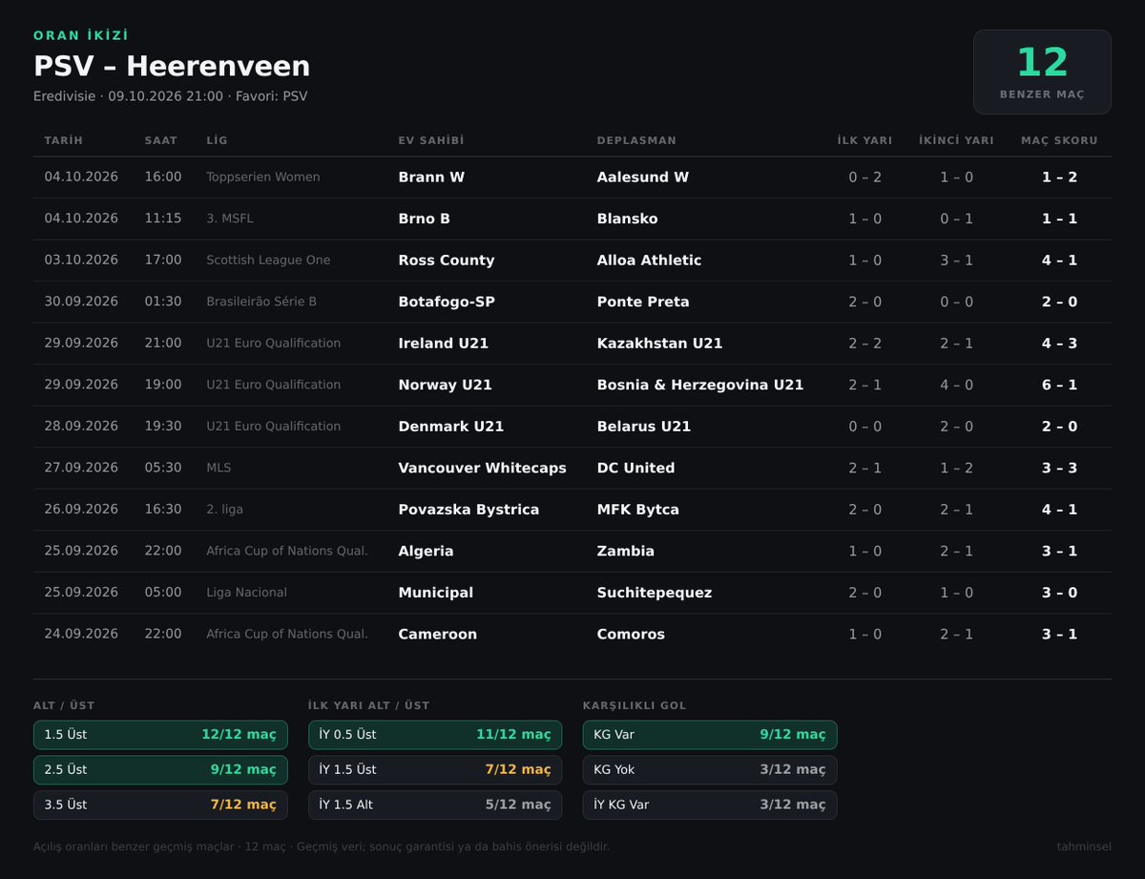Open the Povazska Bystrica team cell
The image size is (1145, 879).
[468, 510]
